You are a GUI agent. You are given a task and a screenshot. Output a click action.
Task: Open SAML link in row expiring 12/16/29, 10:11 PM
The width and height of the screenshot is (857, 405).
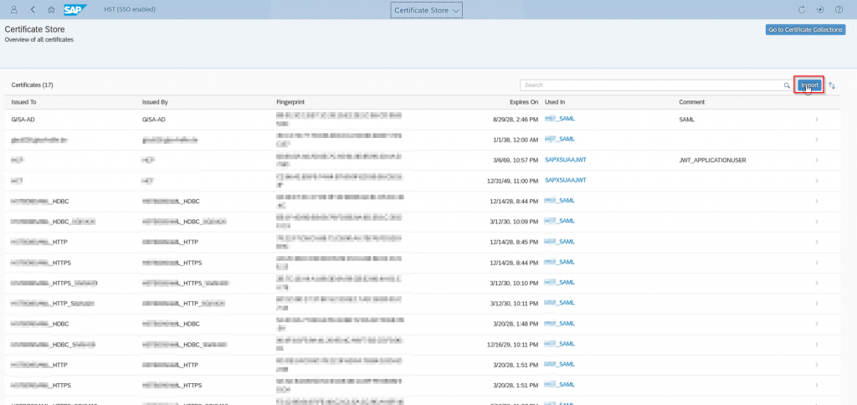tap(560, 344)
